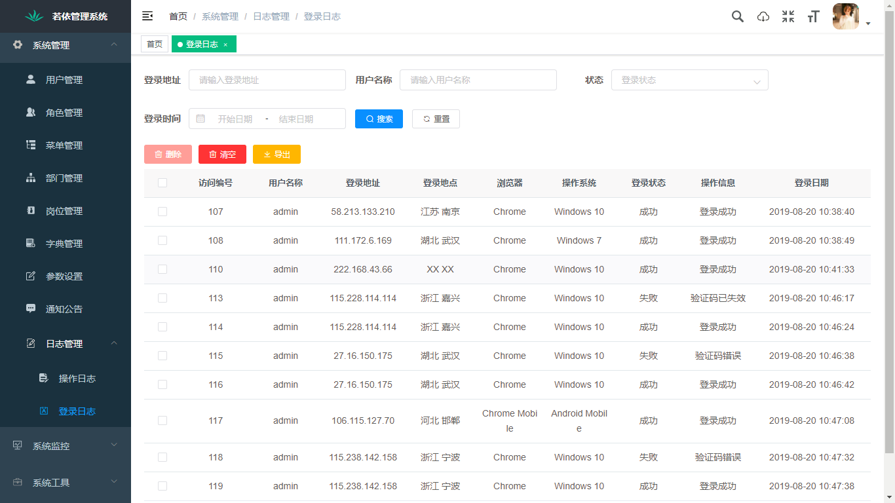This screenshot has height=503, width=895.
Task: Check the row checkbox for 访问编号 107
Action: (x=162, y=212)
